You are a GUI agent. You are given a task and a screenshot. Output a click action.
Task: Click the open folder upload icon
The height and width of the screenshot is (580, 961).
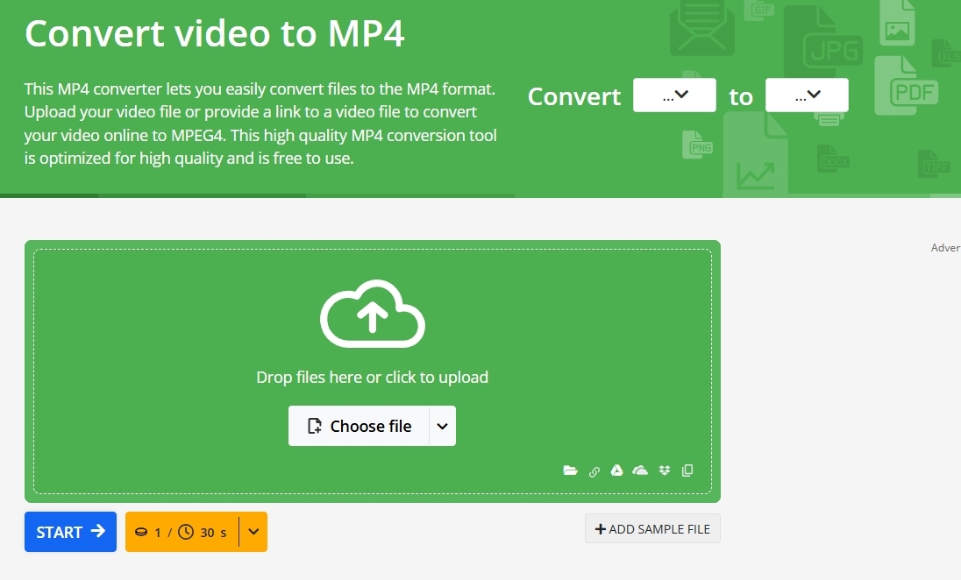[570, 470]
